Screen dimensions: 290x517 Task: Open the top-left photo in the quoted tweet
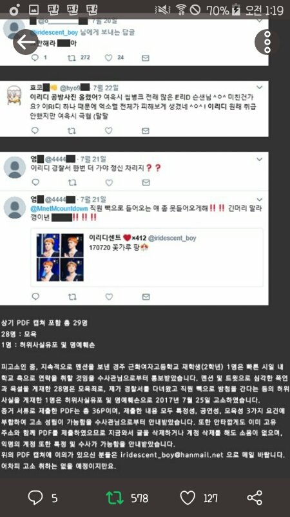[48, 246]
